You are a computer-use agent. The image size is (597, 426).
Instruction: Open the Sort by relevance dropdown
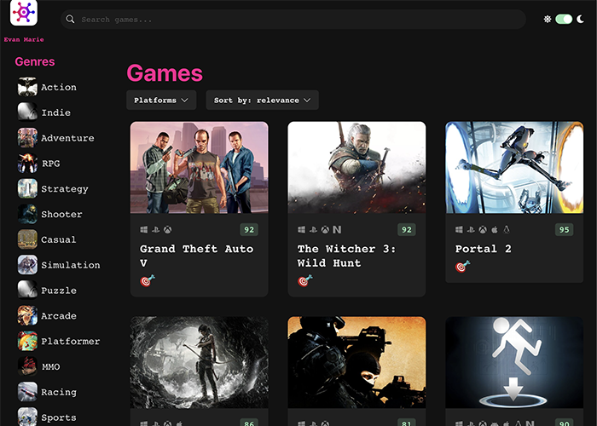click(262, 100)
